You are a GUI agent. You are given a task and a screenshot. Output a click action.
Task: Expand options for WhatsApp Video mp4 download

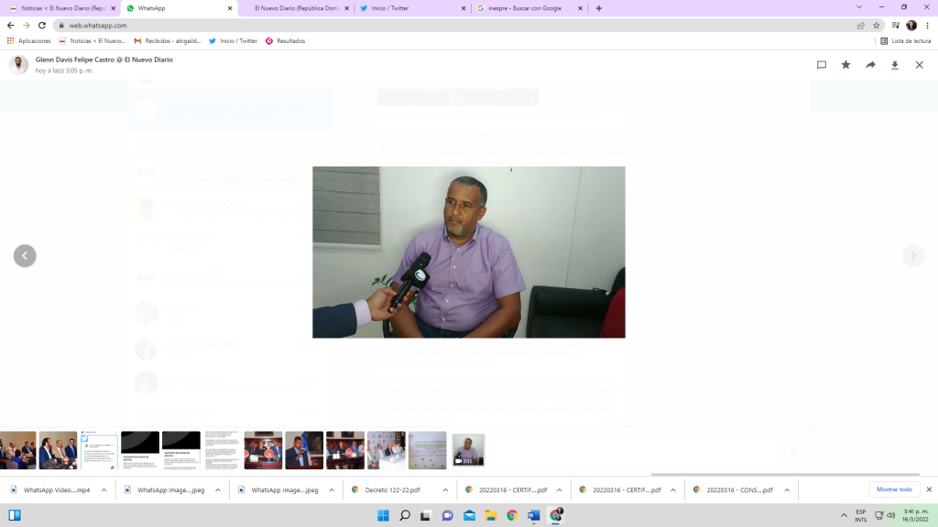104,489
